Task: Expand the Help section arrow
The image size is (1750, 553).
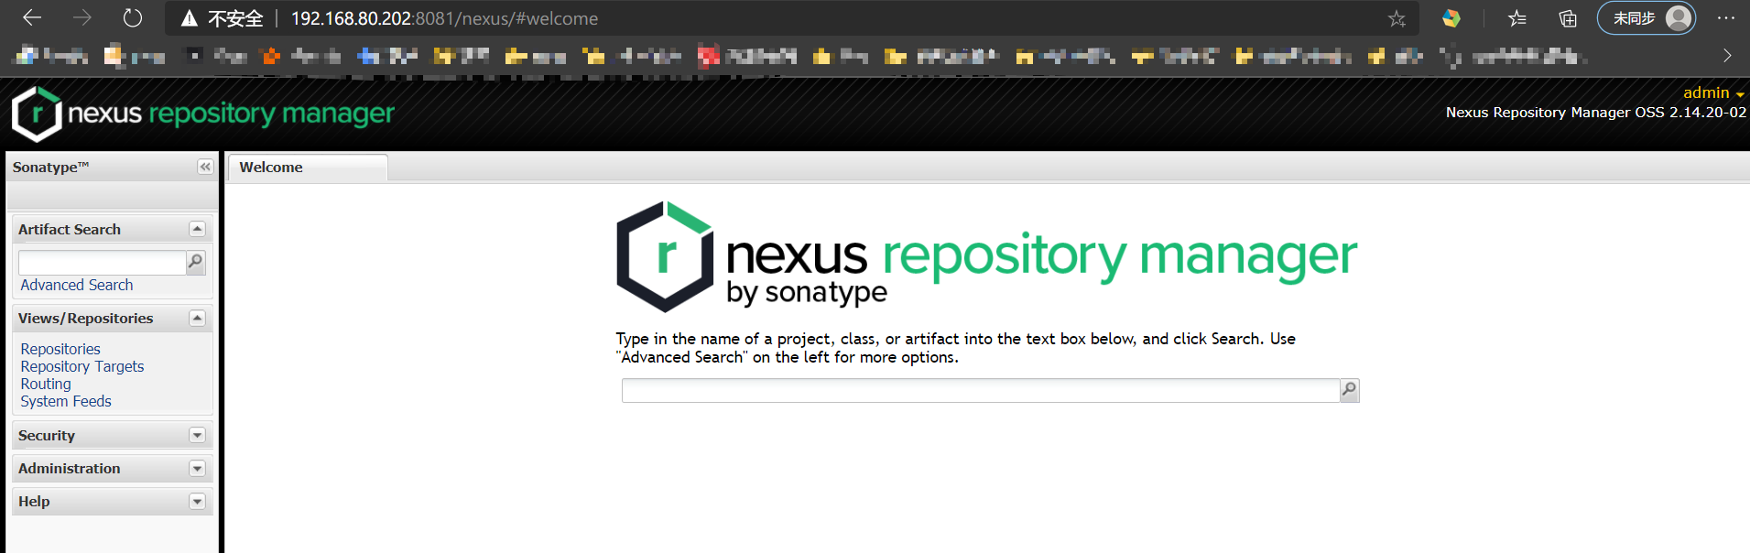Action: [x=197, y=501]
